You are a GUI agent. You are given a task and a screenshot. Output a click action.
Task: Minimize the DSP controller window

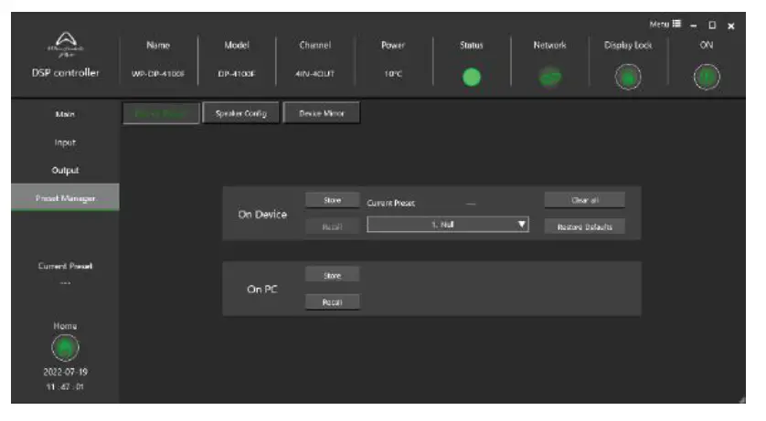point(694,26)
